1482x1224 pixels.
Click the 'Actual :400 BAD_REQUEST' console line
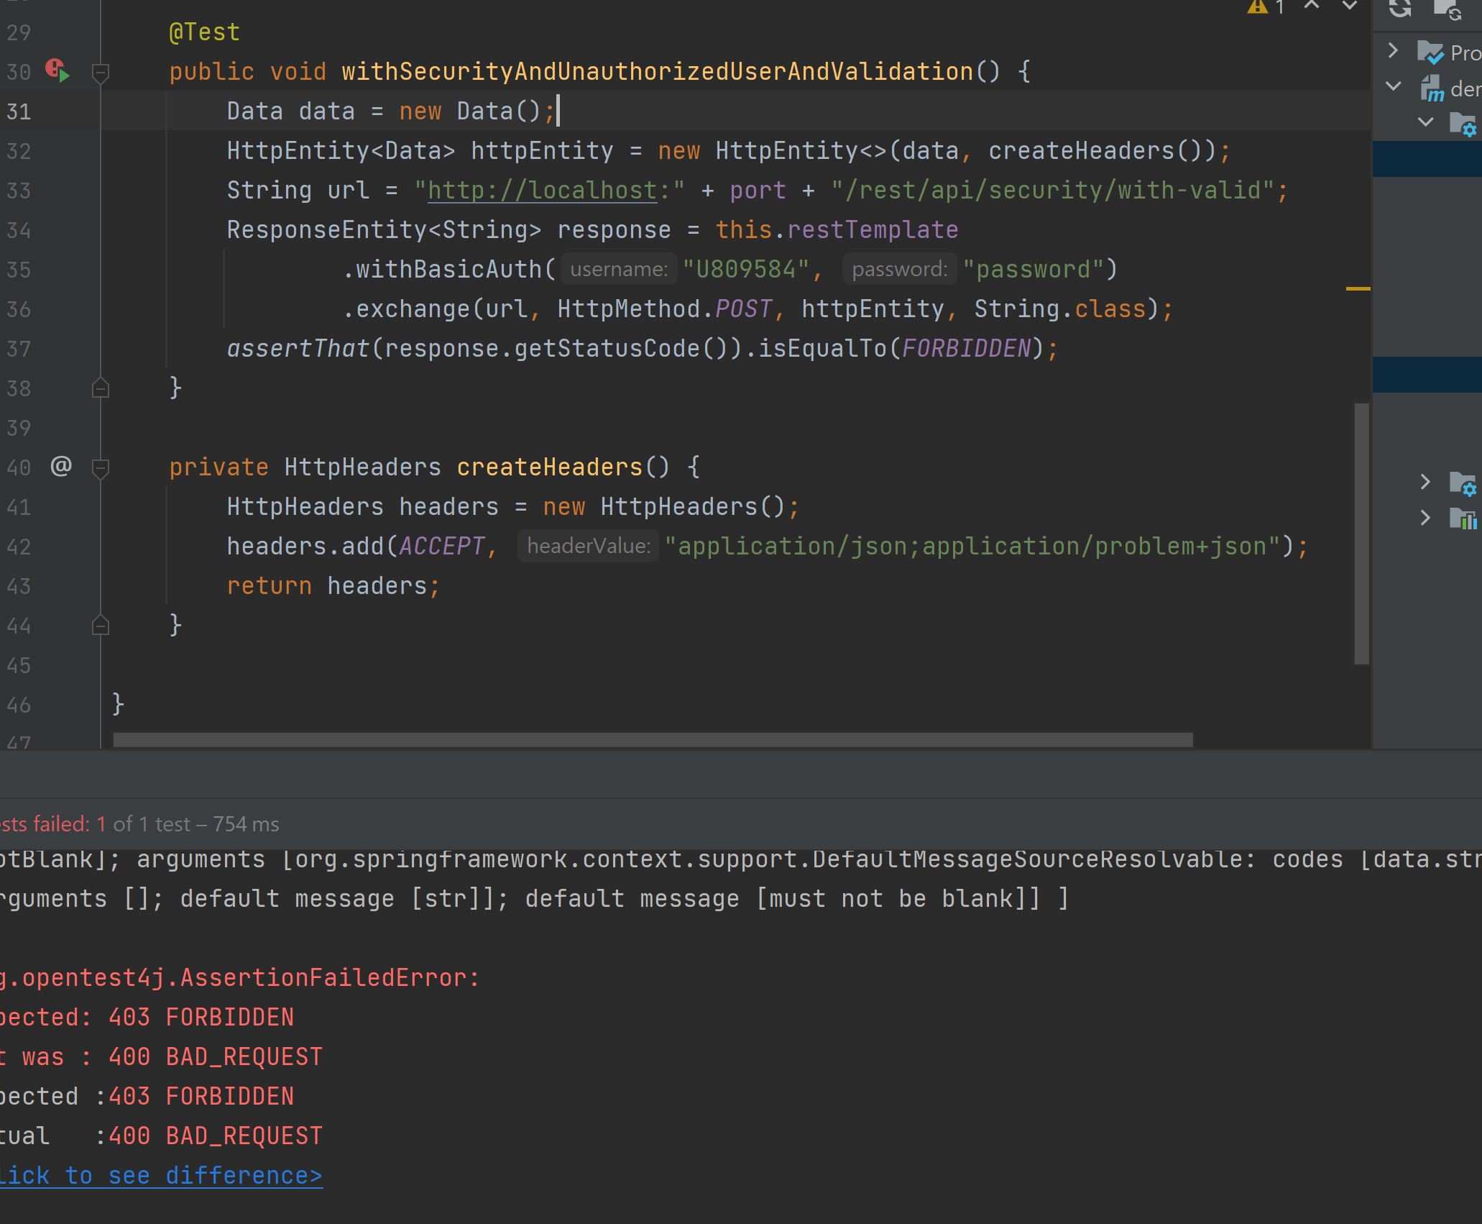click(x=161, y=1136)
